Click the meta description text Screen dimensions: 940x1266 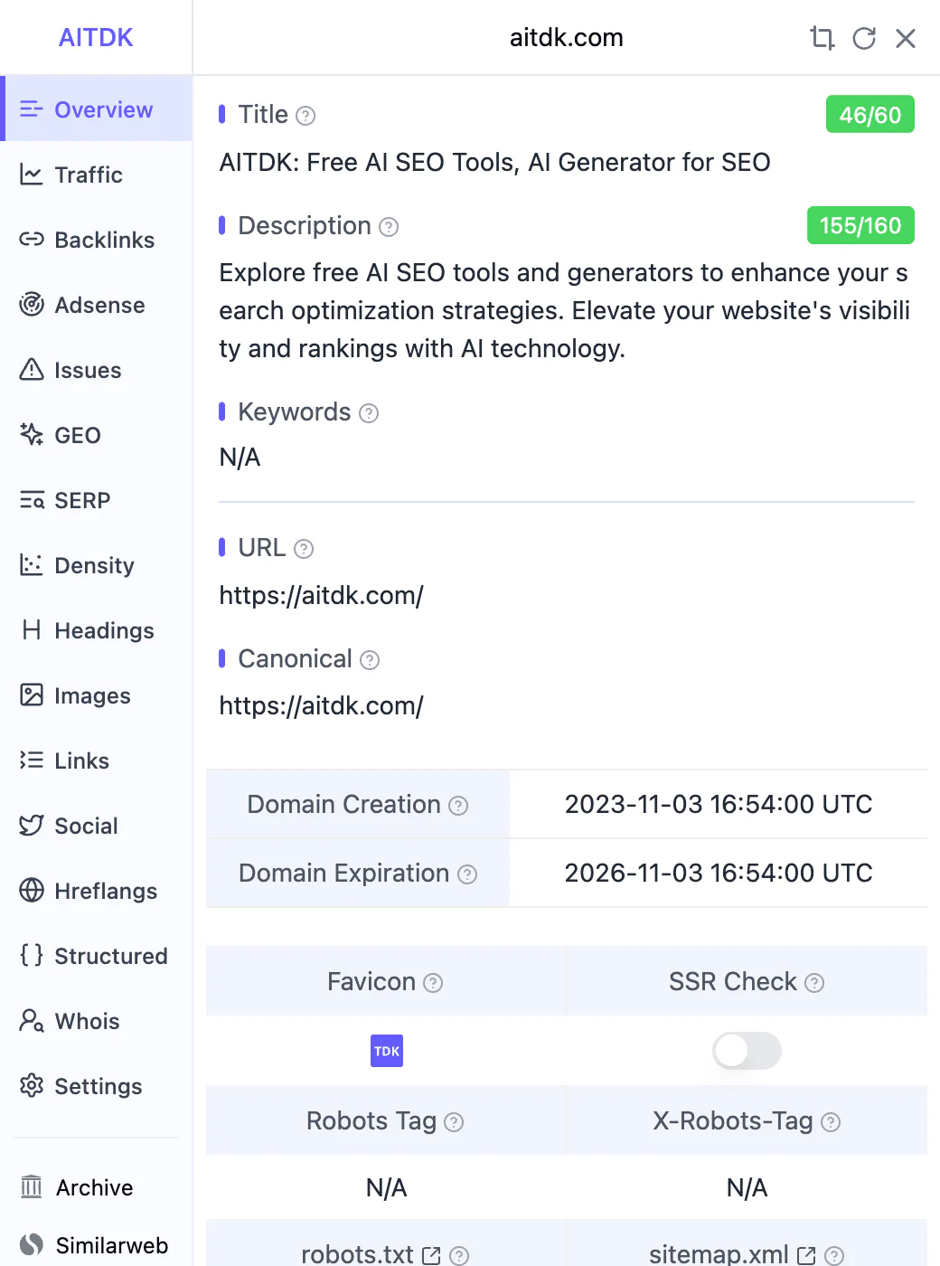pos(565,311)
